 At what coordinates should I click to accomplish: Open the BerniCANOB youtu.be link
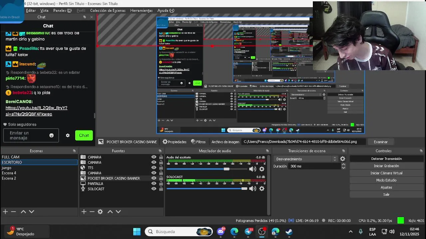point(36,111)
